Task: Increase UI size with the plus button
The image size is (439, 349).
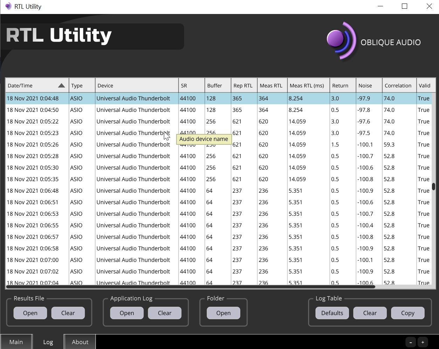Action: [423, 342]
